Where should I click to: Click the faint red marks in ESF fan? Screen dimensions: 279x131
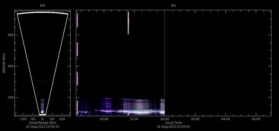(x=42, y=82)
